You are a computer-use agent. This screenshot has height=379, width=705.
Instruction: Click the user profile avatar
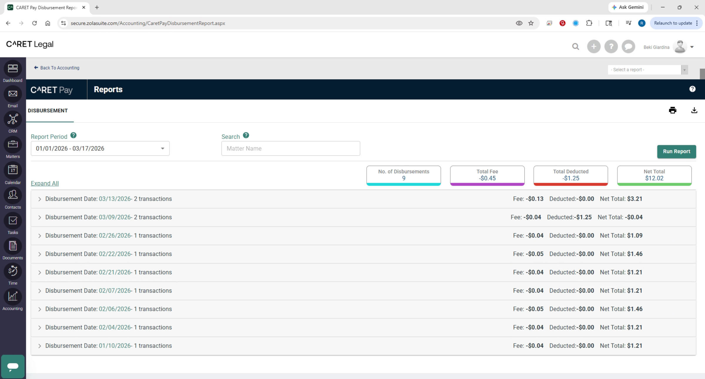(680, 47)
